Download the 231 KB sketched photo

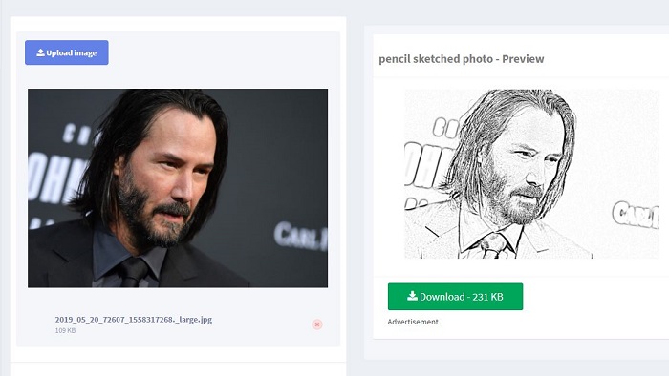point(455,297)
